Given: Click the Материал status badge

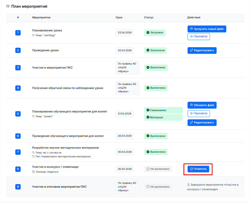Looking at the screenshot, I should 163,117.
